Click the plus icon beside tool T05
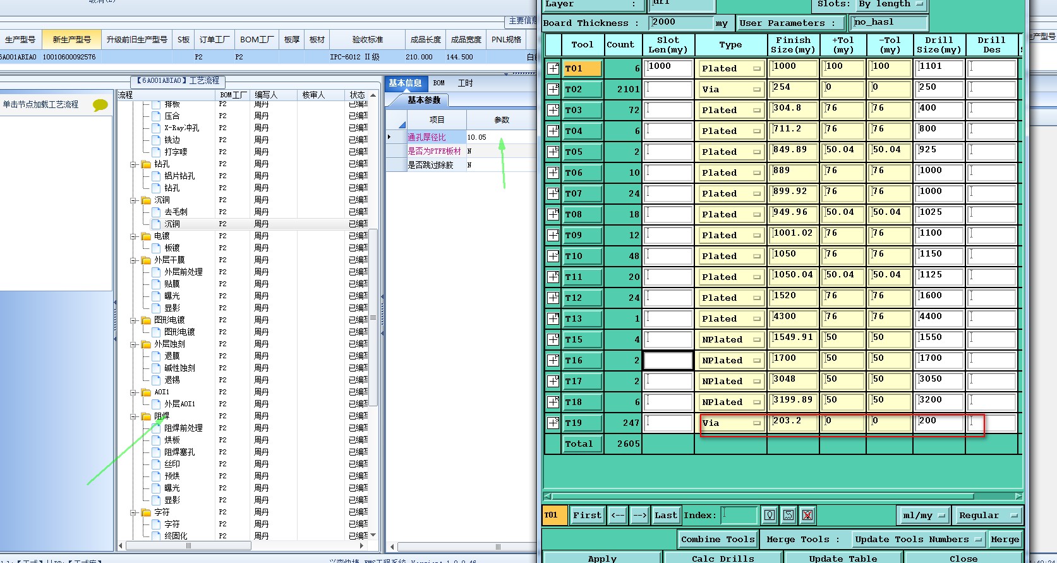This screenshot has width=1057, height=563. click(553, 152)
